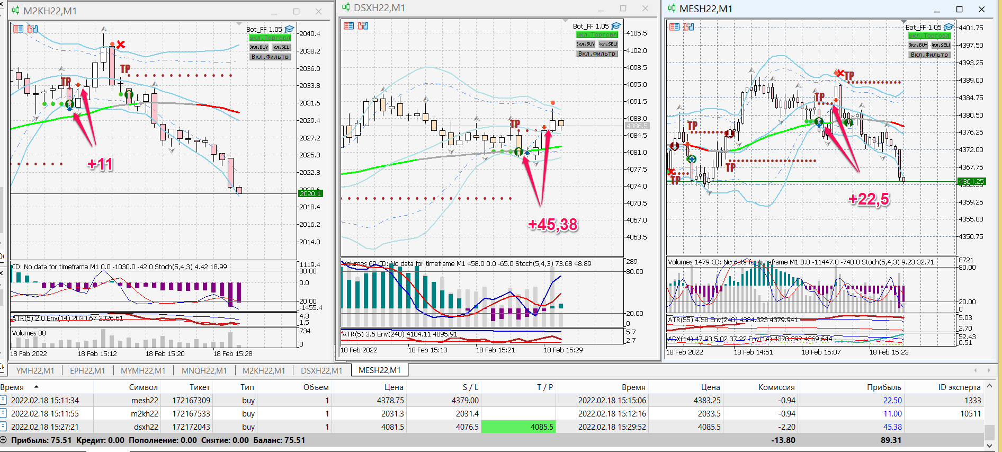The height and width of the screenshot is (452, 1002).
Task: Click the deal icon of the m2kh22 row
Action: pos(3,413)
